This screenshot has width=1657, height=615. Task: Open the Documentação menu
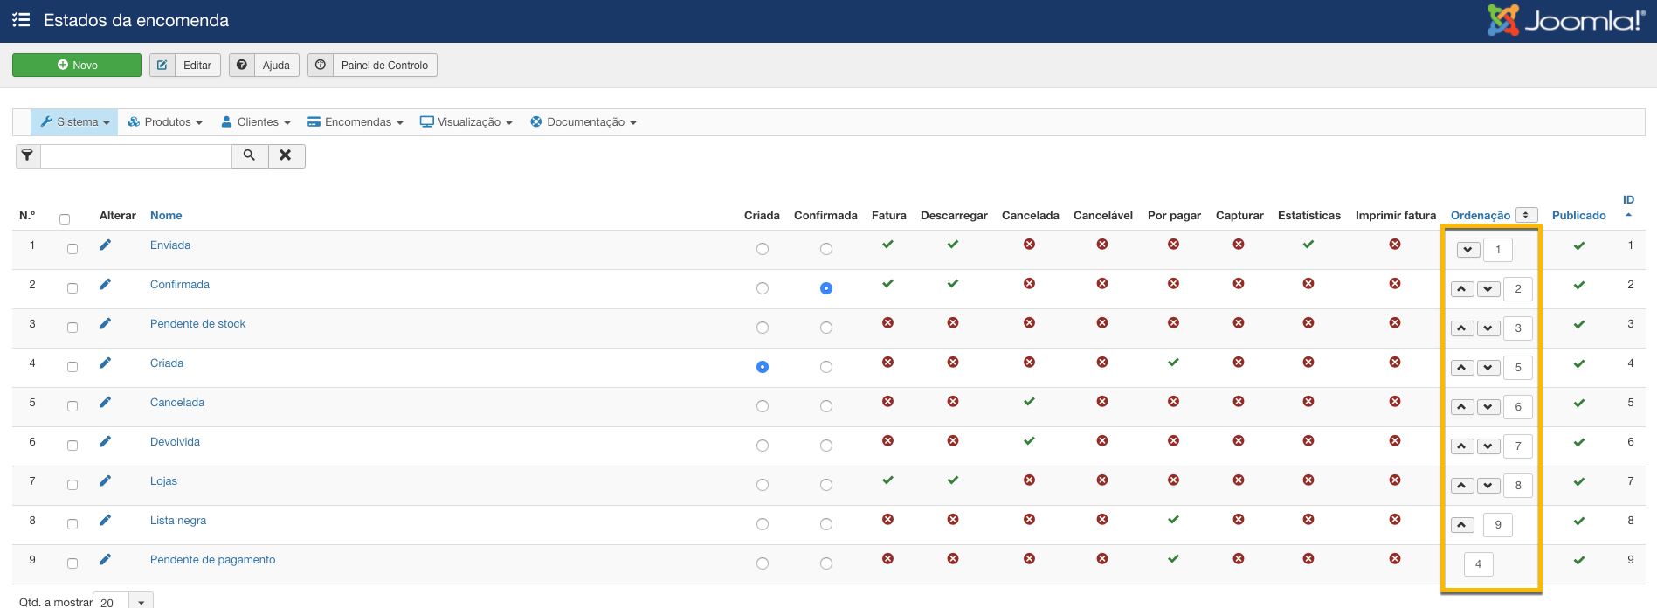pos(583,122)
